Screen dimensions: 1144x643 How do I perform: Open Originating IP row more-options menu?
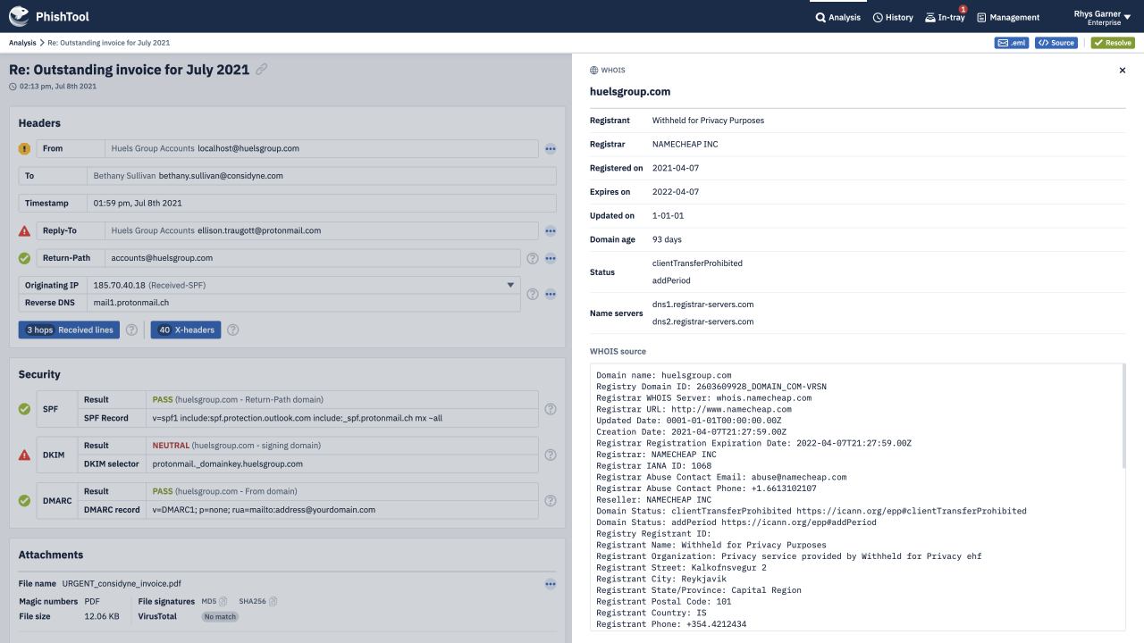tap(551, 294)
